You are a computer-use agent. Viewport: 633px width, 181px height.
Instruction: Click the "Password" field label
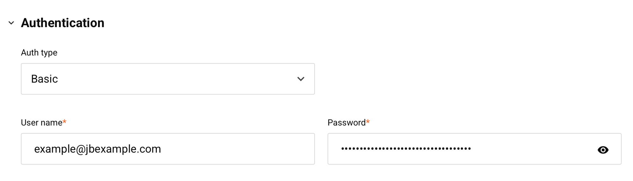click(x=346, y=123)
